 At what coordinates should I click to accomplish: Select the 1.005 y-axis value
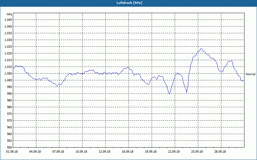pos(8,74)
